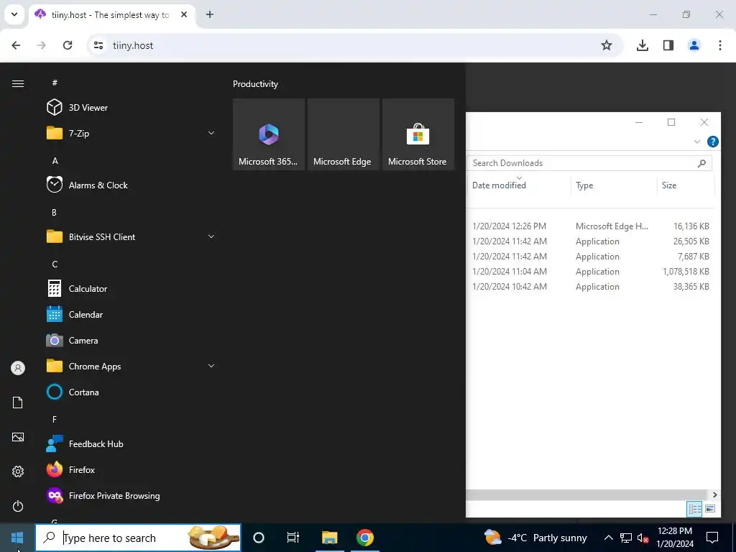Open Chrome profile avatar
Viewport: 736px width, 552px height.
point(694,45)
